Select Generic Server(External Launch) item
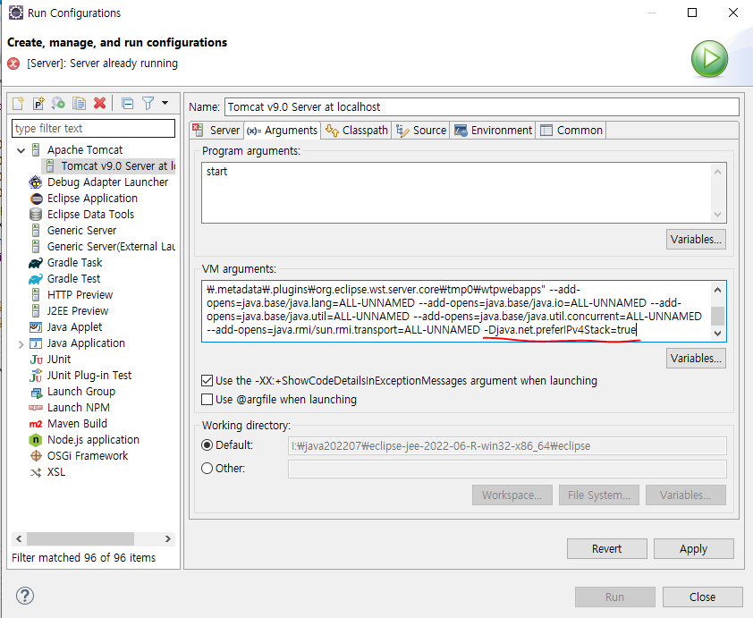Image resolution: width=753 pixels, height=618 pixels. [111, 247]
